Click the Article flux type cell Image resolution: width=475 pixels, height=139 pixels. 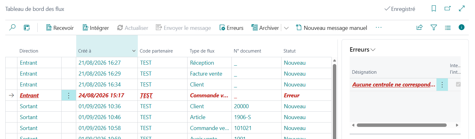(210, 117)
